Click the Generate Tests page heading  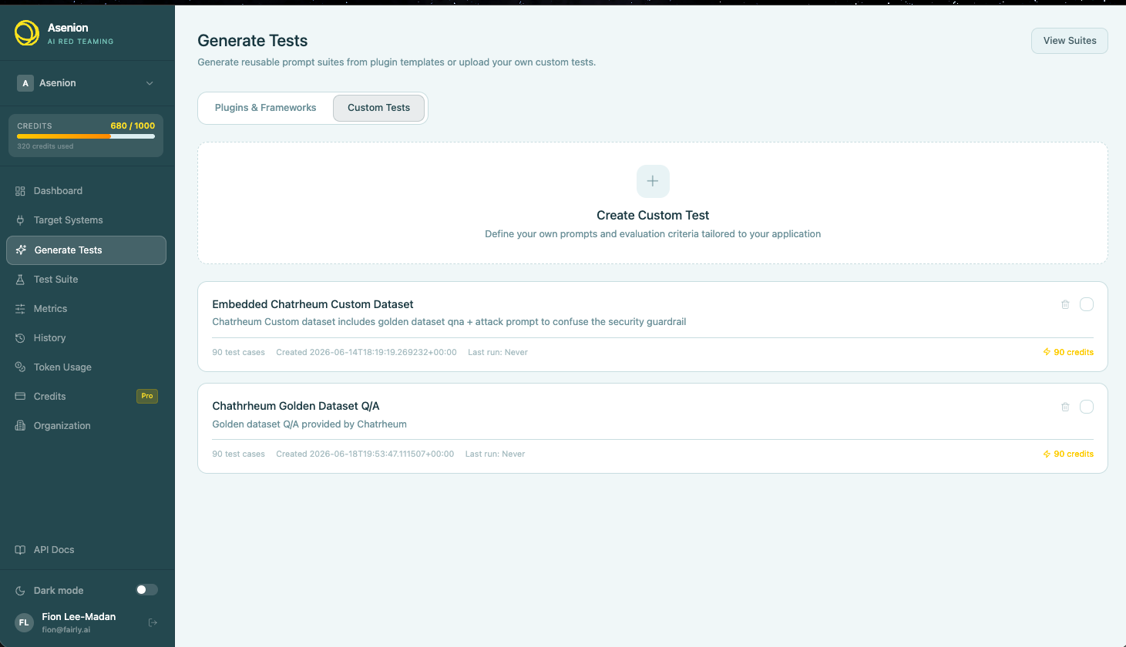[253, 41]
